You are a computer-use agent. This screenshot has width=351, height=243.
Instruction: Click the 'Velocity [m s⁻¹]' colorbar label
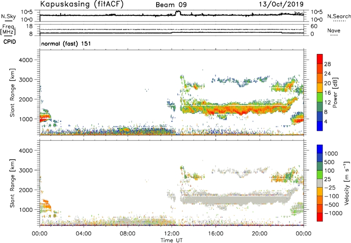[x=347, y=183]
